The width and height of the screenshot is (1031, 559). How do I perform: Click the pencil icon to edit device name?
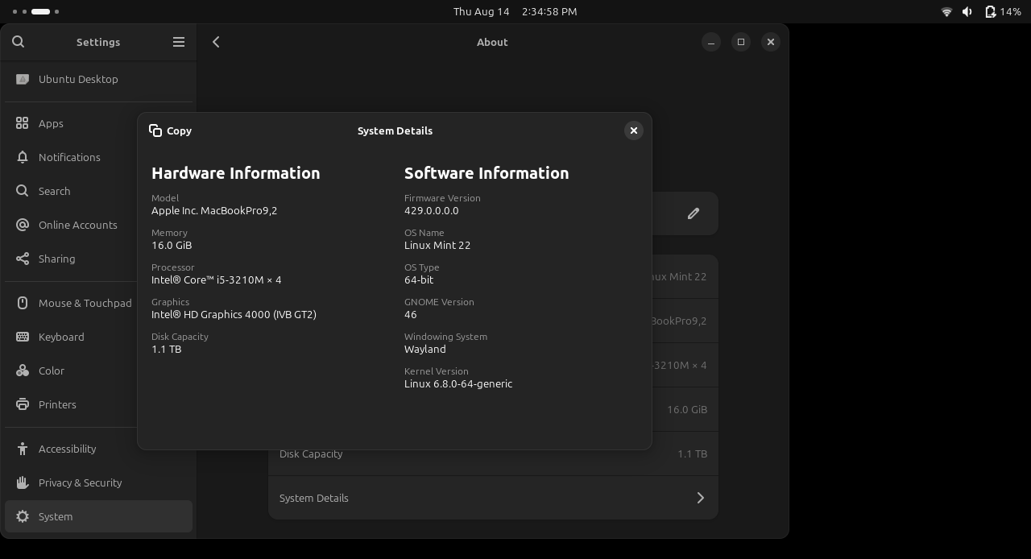point(693,213)
